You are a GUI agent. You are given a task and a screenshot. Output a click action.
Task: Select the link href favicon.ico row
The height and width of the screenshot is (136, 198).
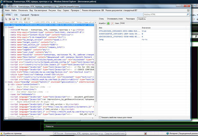pos(51,72)
